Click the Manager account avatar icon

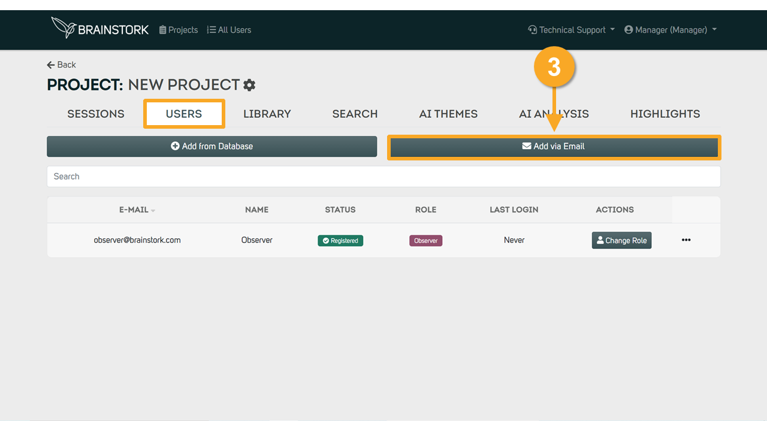coord(629,30)
